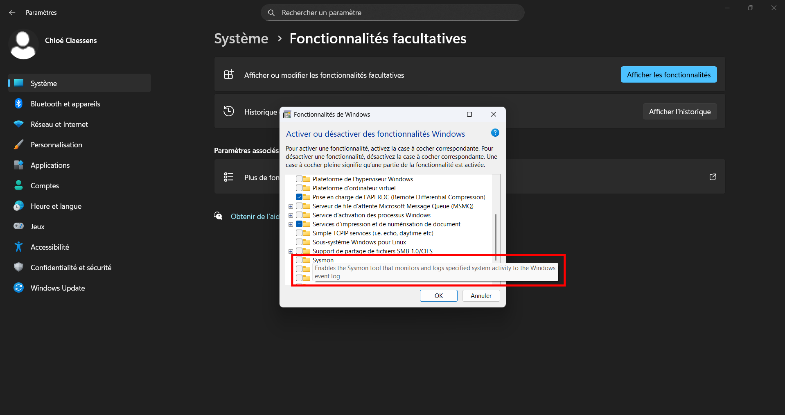Click the help headset icon near Obtenir de l'aide
The width and height of the screenshot is (785, 415).
click(x=219, y=216)
